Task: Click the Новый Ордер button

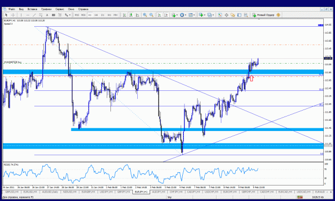Action: point(263,15)
